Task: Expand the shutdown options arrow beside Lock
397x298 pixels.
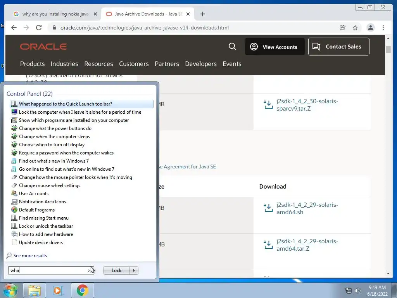Action: point(134,270)
